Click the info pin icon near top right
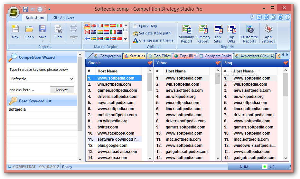This screenshot has height=179, width=300. point(252,17)
